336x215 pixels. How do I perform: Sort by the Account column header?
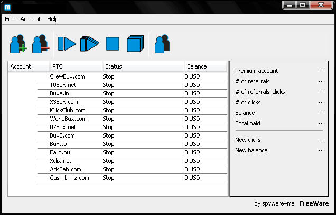pos(29,66)
